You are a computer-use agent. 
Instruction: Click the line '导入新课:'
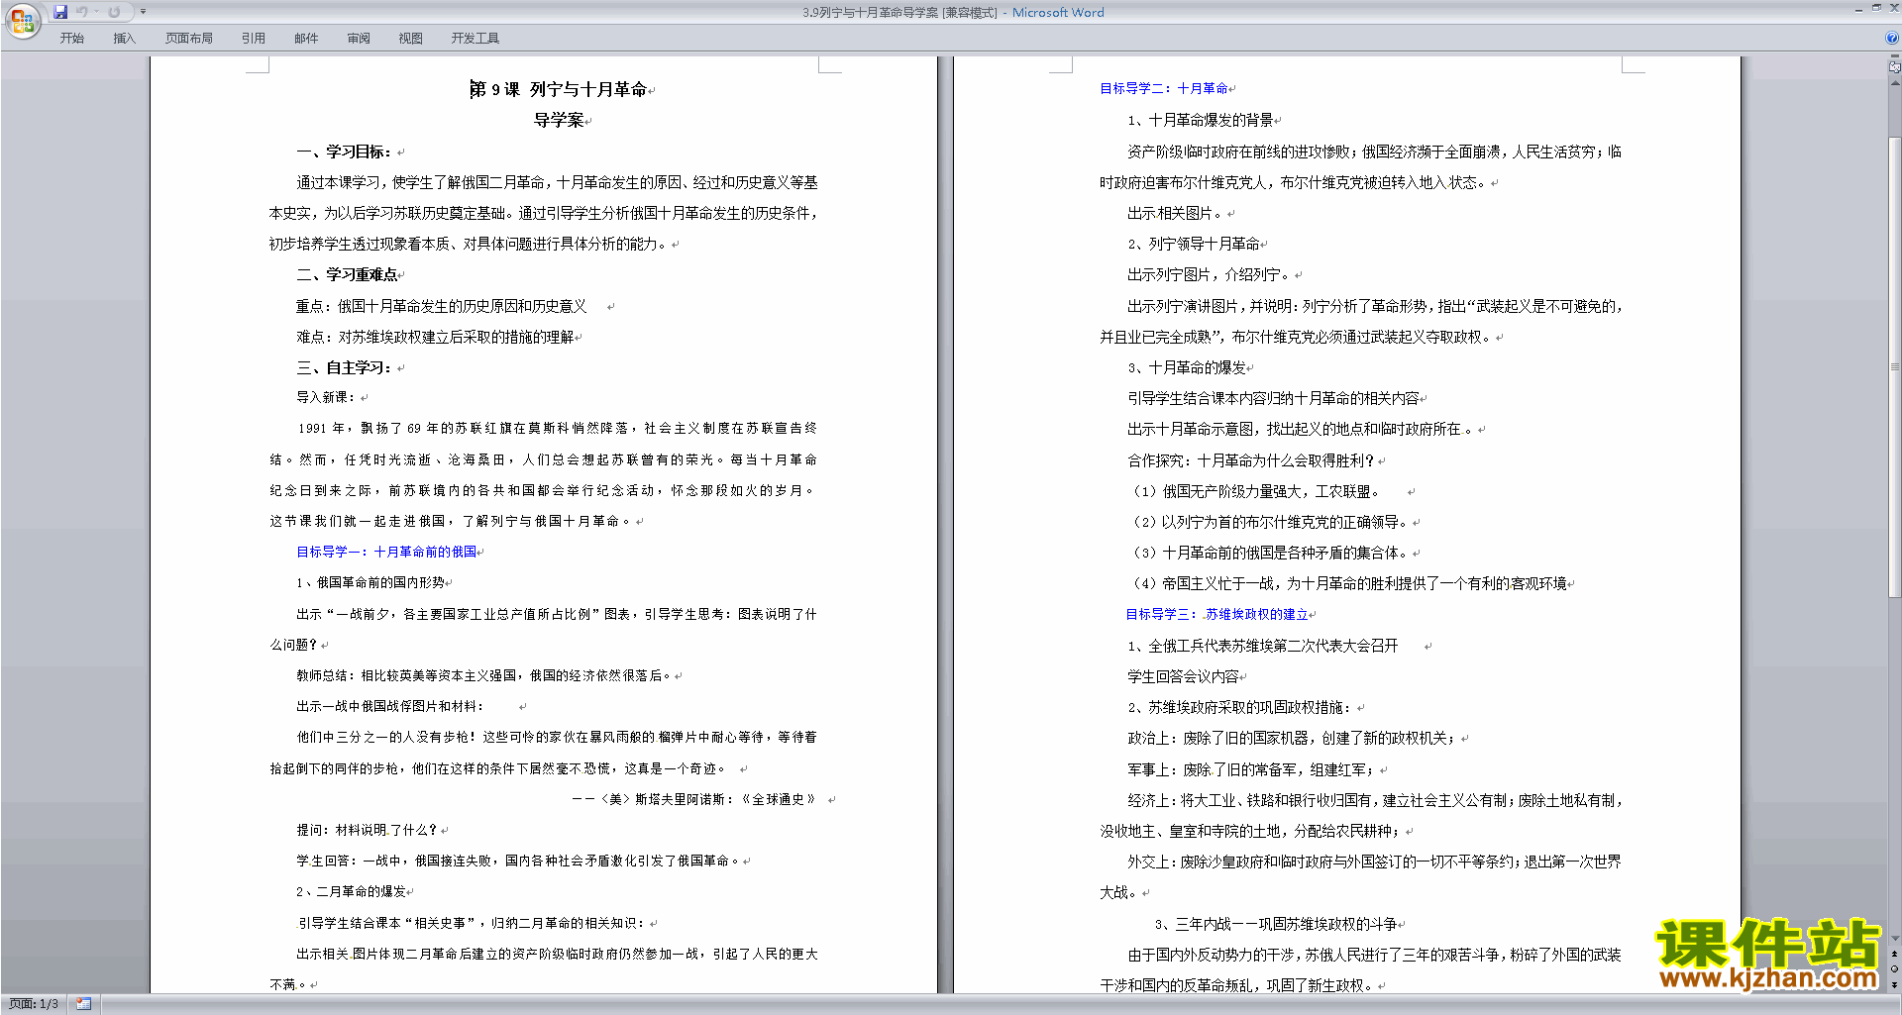(x=326, y=397)
